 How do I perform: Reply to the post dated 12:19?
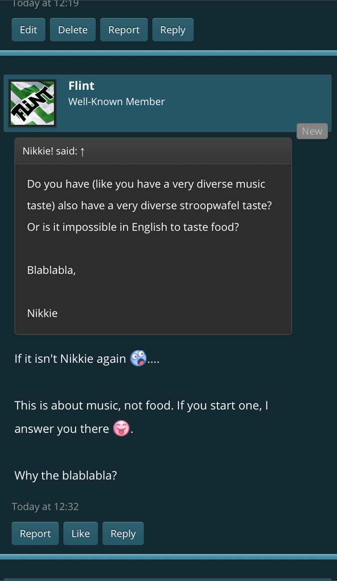pyautogui.click(x=173, y=30)
